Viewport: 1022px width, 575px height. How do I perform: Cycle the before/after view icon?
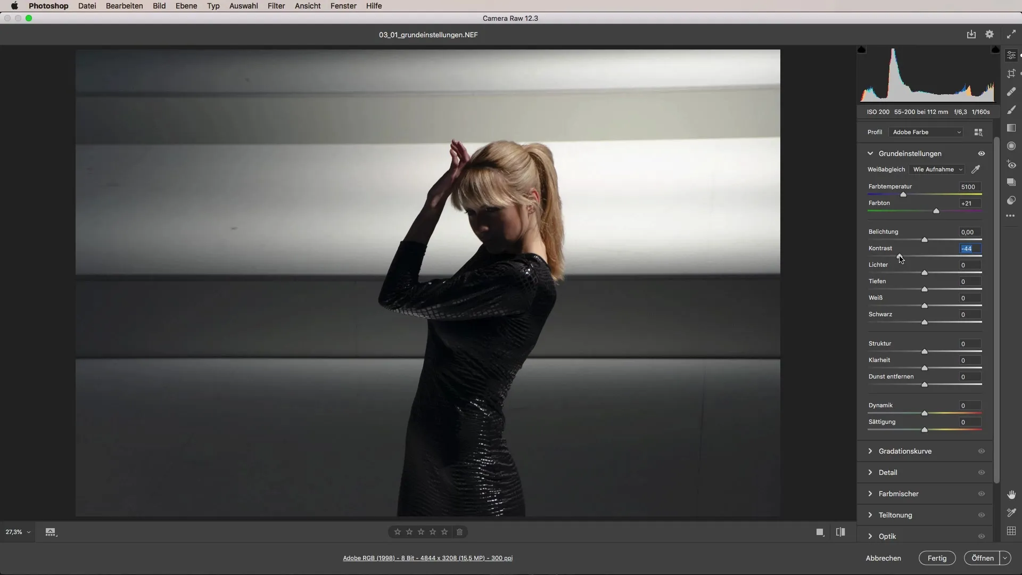click(x=840, y=532)
